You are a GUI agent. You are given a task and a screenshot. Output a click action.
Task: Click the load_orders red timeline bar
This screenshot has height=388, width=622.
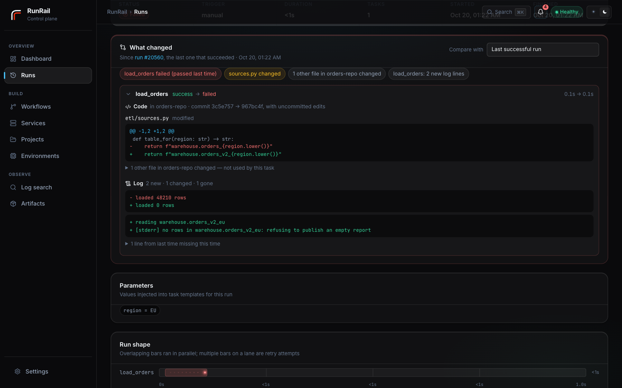pyautogui.click(x=186, y=372)
